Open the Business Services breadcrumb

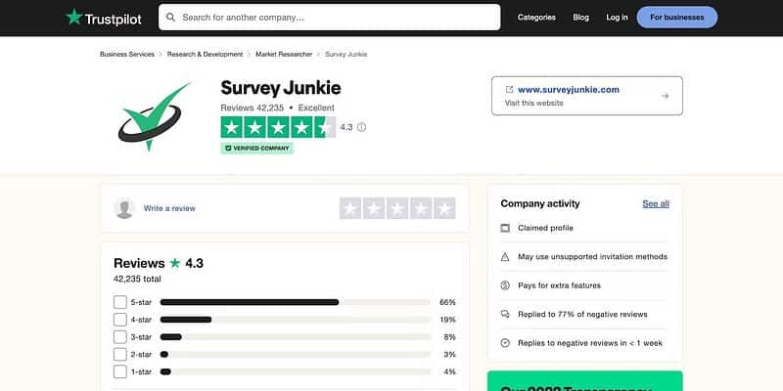click(x=127, y=55)
